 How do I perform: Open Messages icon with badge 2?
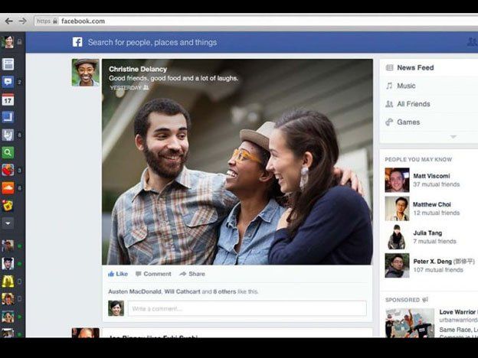(8, 82)
